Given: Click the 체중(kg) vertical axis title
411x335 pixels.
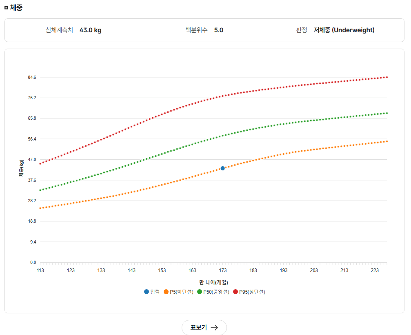Looking at the screenshot, I should 21,168.
